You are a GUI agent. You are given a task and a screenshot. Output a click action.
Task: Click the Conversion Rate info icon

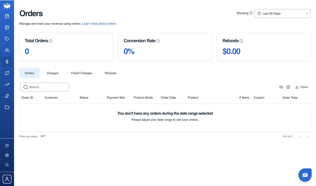[158, 41]
